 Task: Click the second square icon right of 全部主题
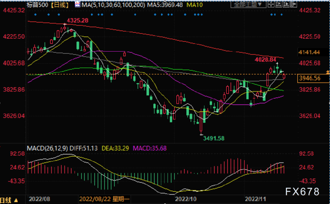[x=278, y=5]
